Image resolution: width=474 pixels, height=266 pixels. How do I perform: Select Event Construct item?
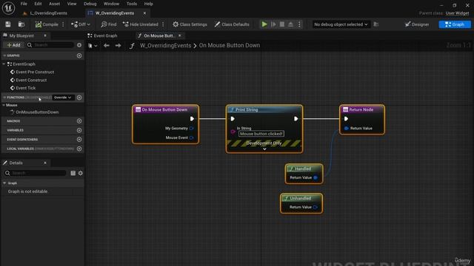pyautogui.click(x=31, y=81)
